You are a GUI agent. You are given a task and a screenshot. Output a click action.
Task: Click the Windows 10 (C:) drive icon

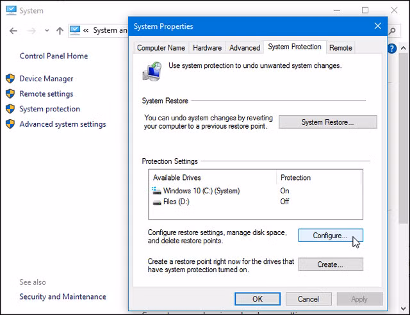[156, 191]
